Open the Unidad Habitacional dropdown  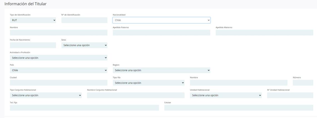226,95
